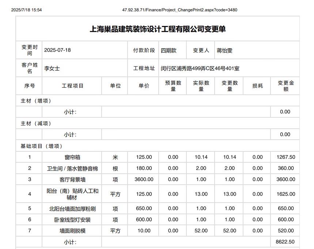Click the 变更金额 column header
The image size is (314, 249).
click(285, 86)
